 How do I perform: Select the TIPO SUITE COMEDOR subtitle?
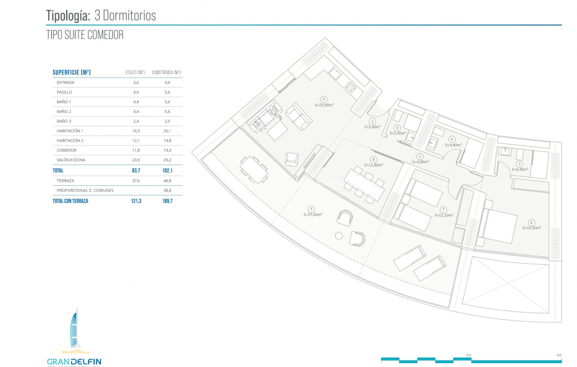coord(85,35)
